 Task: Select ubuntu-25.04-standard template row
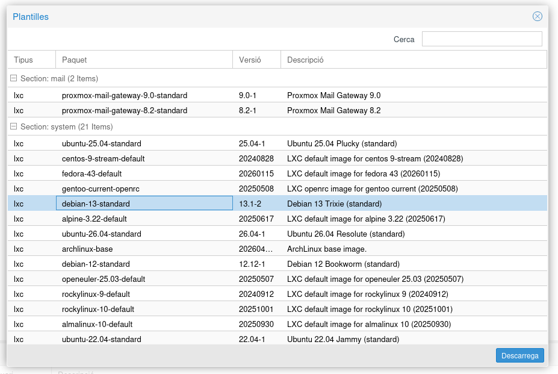[277, 143]
